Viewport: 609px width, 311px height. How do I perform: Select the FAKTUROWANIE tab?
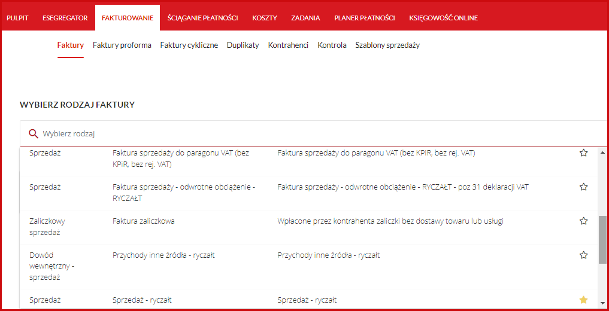[x=128, y=18]
